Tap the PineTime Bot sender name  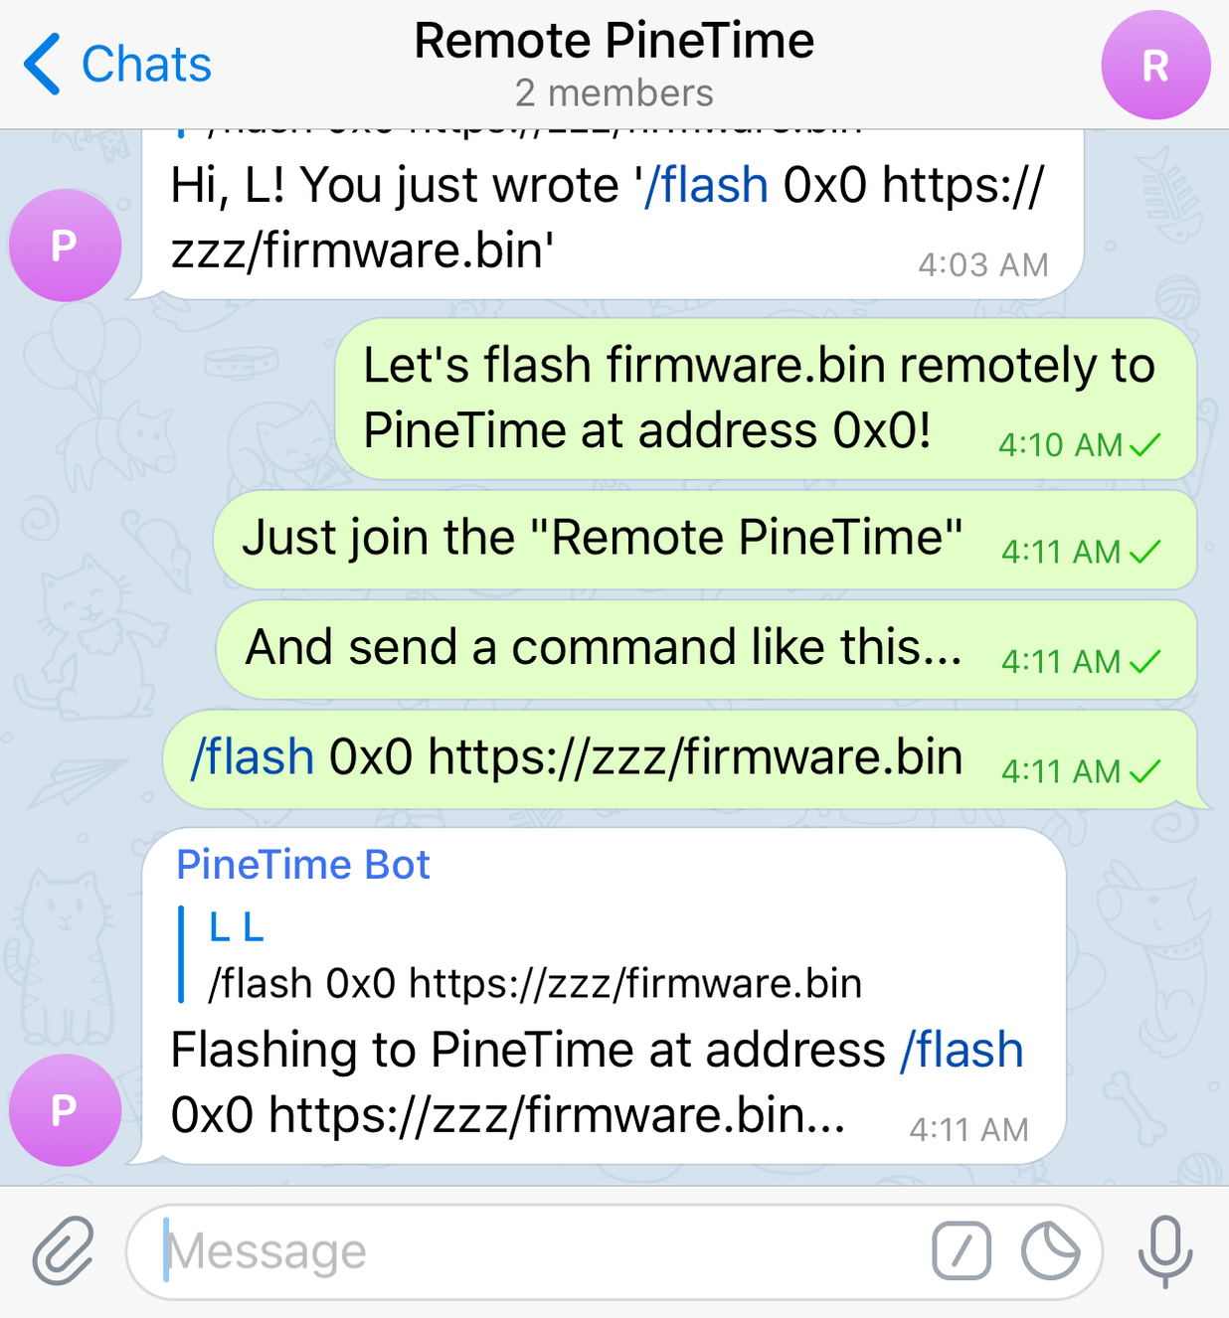pos(303,865)
